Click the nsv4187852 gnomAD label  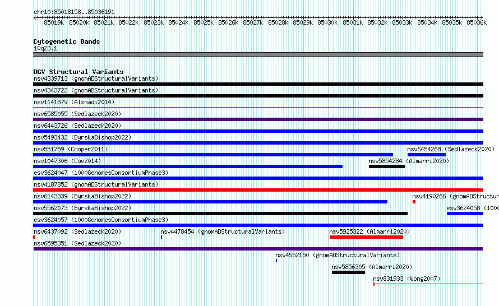point(96,184)
